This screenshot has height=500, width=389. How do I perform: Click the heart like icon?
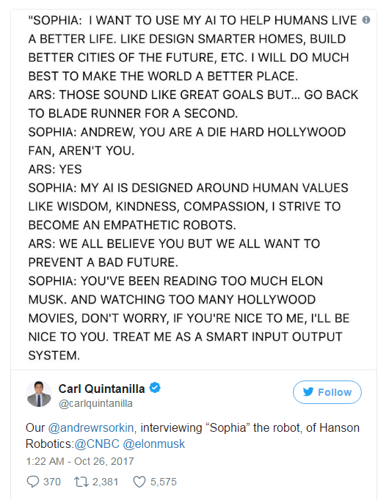coord(139,482)
